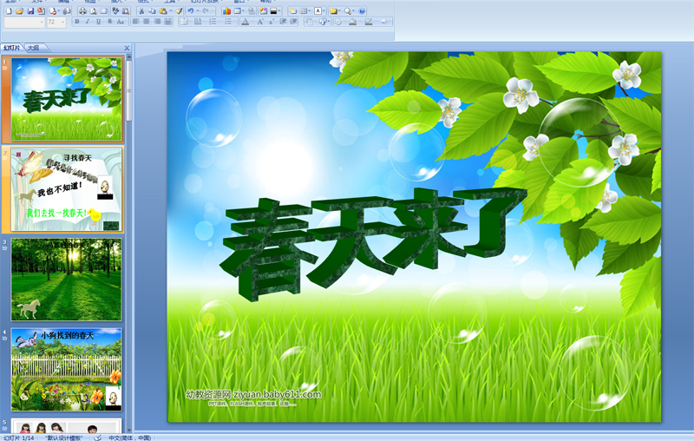Decrease the font size
The height and width of the screenshot is (441, 694).
pyautogui.click(x=272, y=22)
